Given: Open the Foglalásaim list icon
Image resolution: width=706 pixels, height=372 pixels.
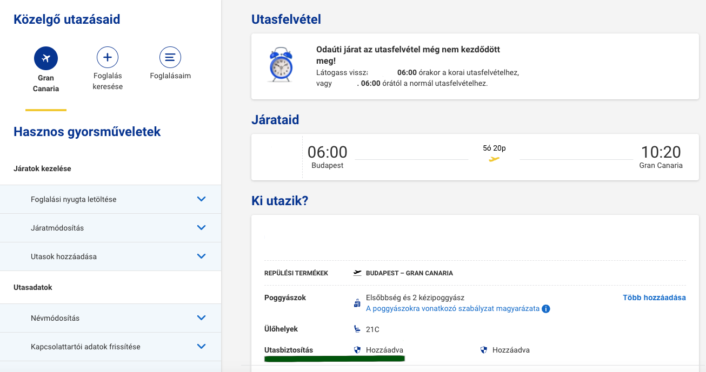Looking at the screenshot, I should [x=170, y=57].
